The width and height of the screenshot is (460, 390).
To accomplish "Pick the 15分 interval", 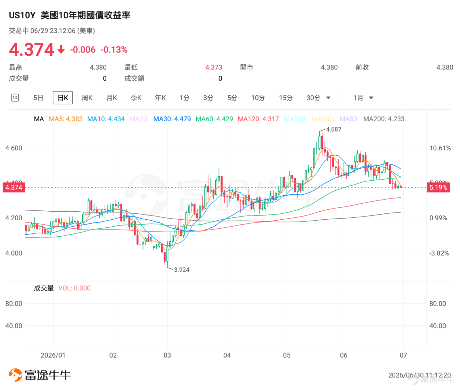I will [286, 98].
